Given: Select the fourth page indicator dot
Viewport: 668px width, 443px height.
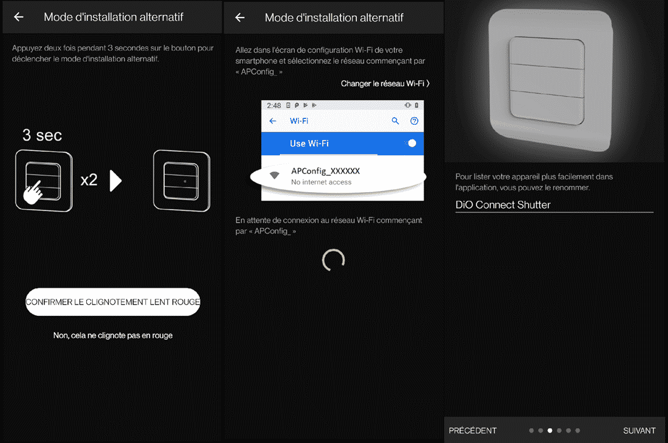Looking at the screenshot, I should pos(560,431).
